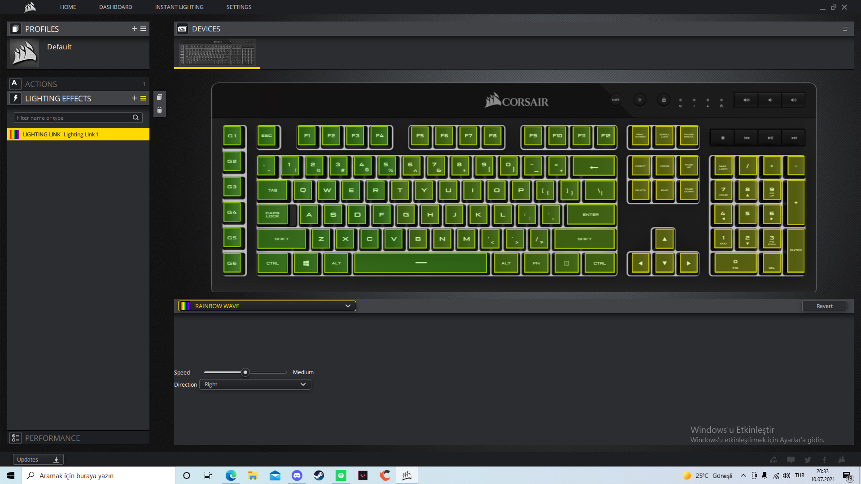The width and height of the screenshot is (861, 484).
Task: Open the Devices panel menu icon
Action: (x=845, y=29)
